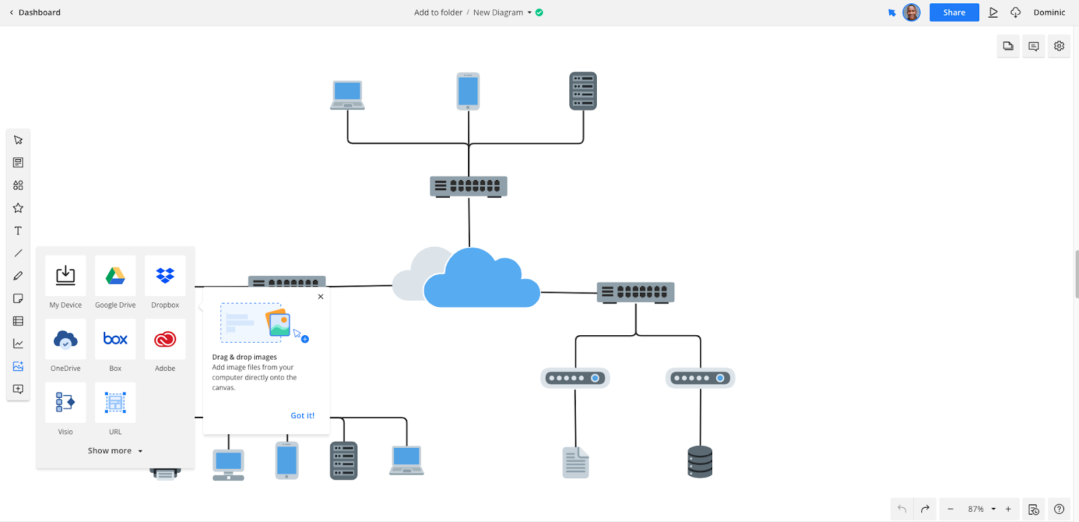This screenshot has height=522, width=1079.
Task: Import image from Dropbox
Action: [x=165, y=276]
